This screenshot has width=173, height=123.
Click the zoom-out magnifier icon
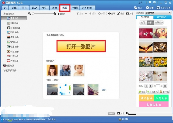click(30, 14)
